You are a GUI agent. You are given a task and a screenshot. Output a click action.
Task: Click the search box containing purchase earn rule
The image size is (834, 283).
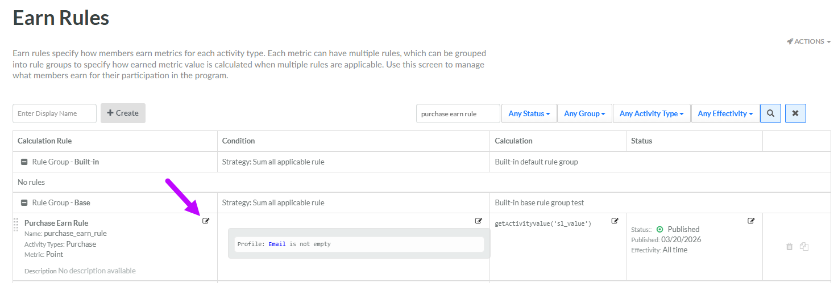[x=458, y=113]
